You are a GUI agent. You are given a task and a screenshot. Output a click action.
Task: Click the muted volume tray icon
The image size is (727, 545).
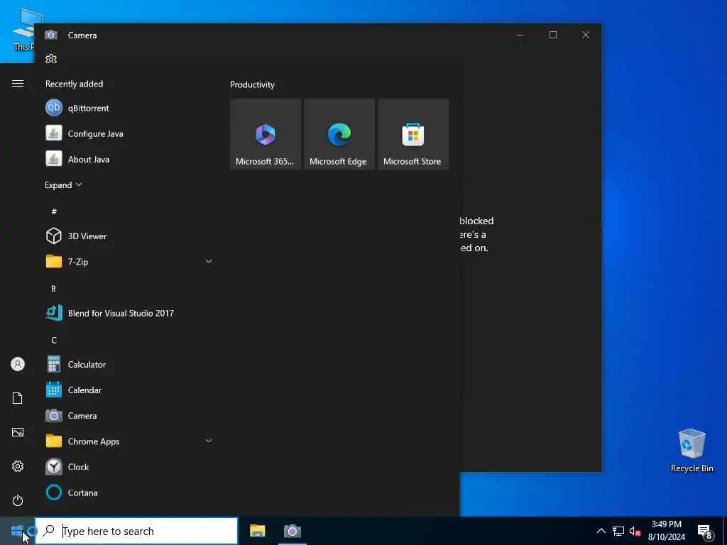pos(635,531)
